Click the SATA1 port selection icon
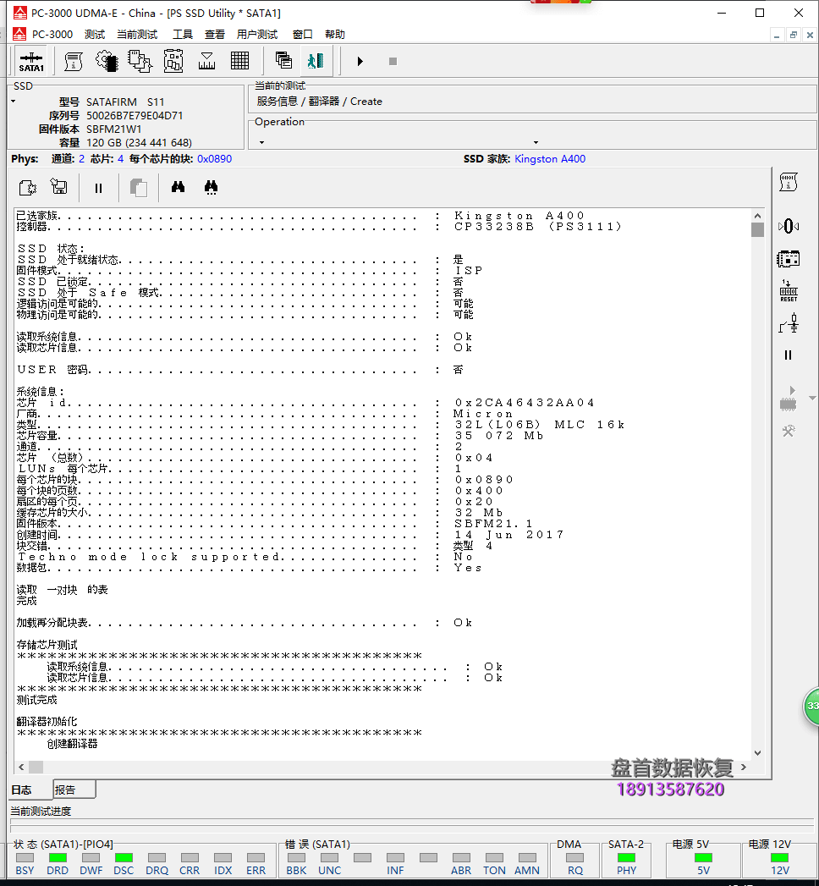This screenshot has width=819, height=886. [x=31, y=62]
